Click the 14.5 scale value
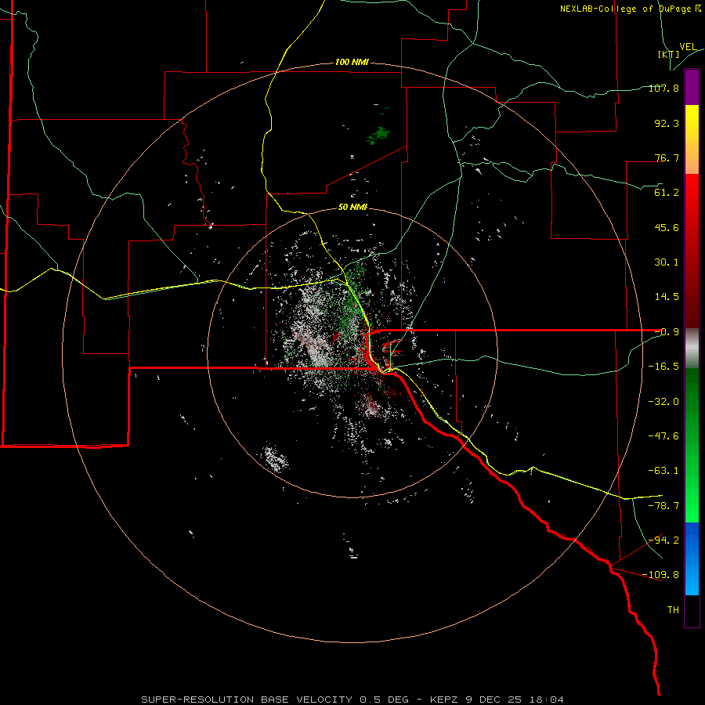Viewport: 705px width, 705px height. (667, 297)
